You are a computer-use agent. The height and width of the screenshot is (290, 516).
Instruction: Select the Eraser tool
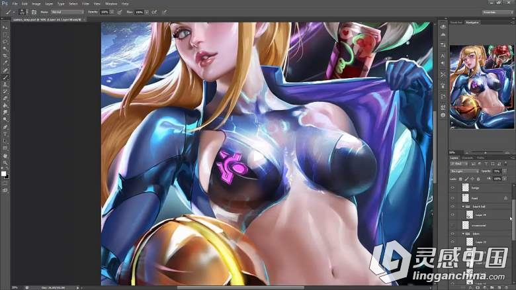pos(5,98)
